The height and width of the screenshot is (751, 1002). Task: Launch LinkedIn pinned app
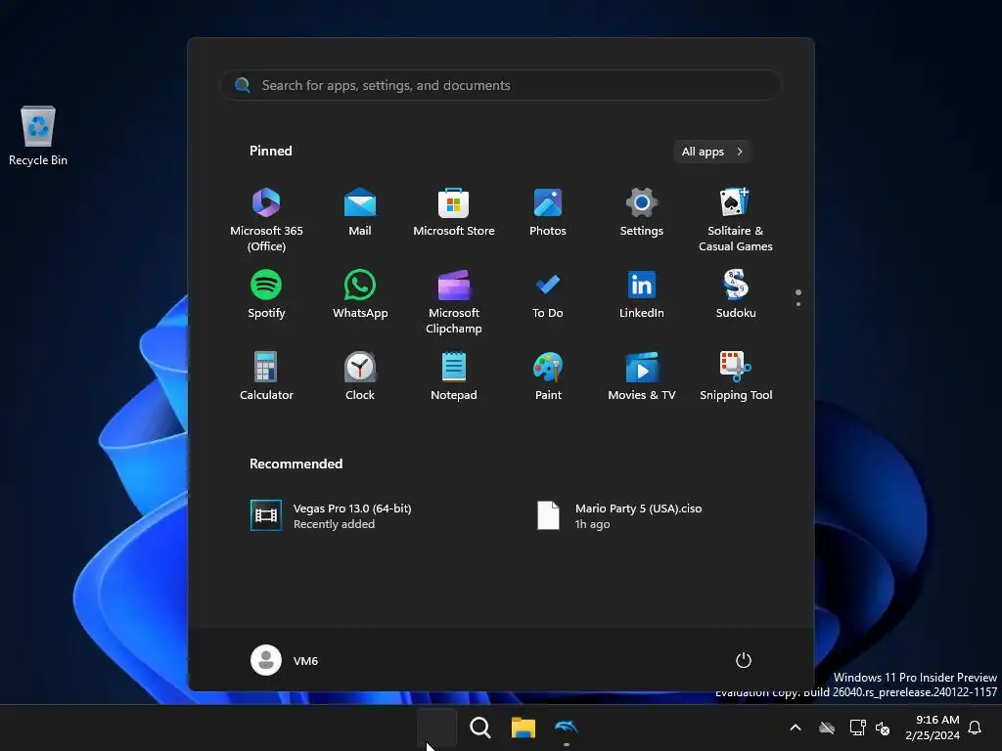(642, 293)
